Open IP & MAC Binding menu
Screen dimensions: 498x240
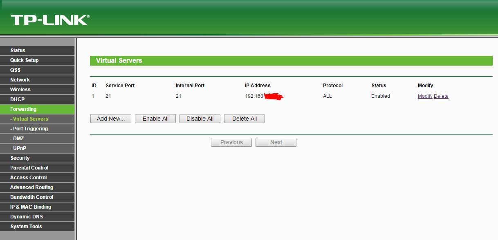[37, 207]
